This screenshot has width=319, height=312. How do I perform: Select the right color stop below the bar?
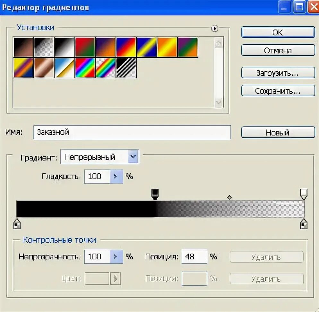(304, 224)
